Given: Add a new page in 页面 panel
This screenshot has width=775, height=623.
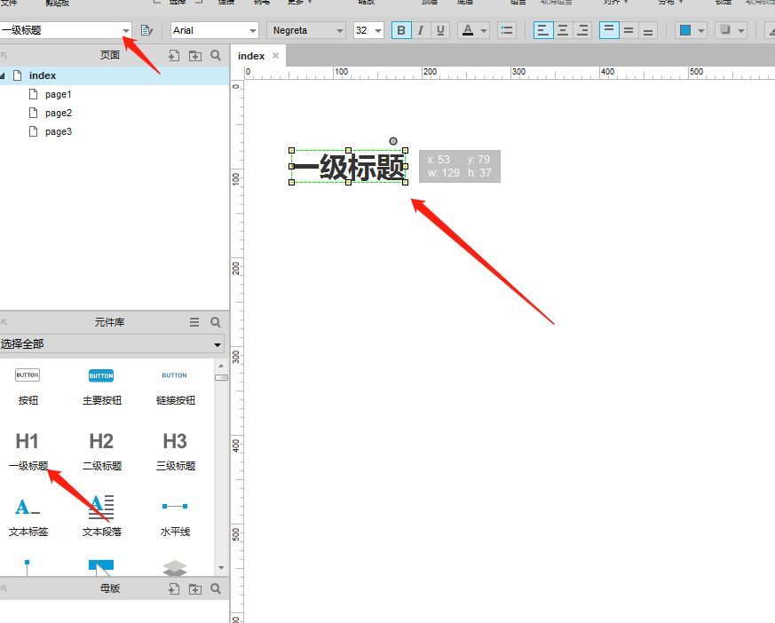Looking at the screenshot, I should tap(173, 55).
